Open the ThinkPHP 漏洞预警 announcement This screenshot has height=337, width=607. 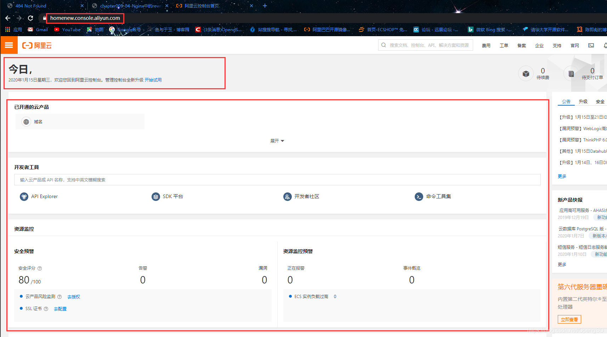(583, 140)
